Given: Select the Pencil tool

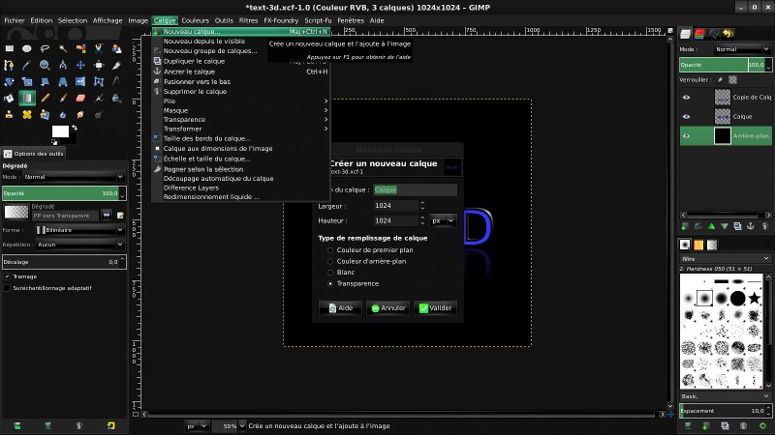Looking at the screenshot, I should pyautogui.click(x=45, y=99).
